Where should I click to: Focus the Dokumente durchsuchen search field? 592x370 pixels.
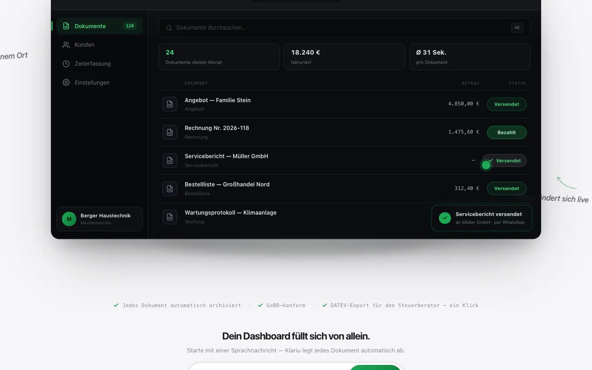point(344,28)
